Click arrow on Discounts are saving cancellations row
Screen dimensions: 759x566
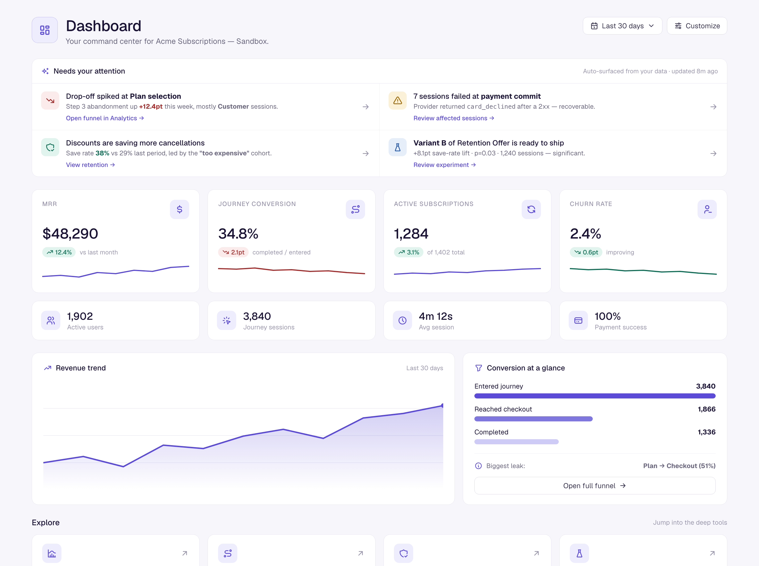click(365, 153)
